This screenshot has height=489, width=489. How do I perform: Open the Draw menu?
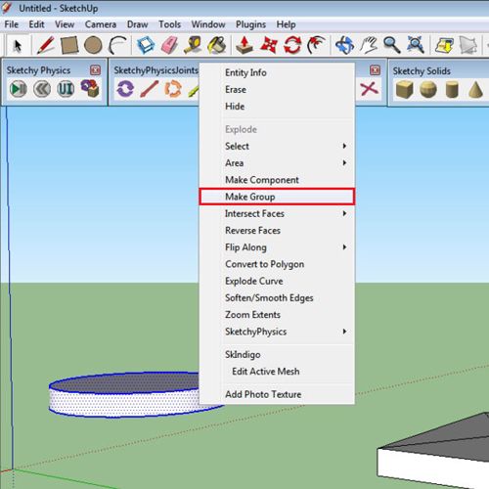point(137,24)
